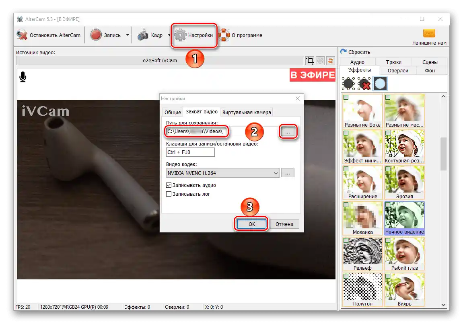Click the source settings gear icon
This screenshot has height=324, width=463.
[320, 61]
